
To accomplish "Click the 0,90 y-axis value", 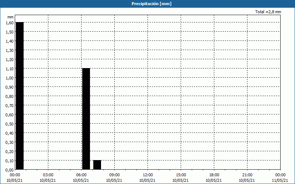I will 10,87.
